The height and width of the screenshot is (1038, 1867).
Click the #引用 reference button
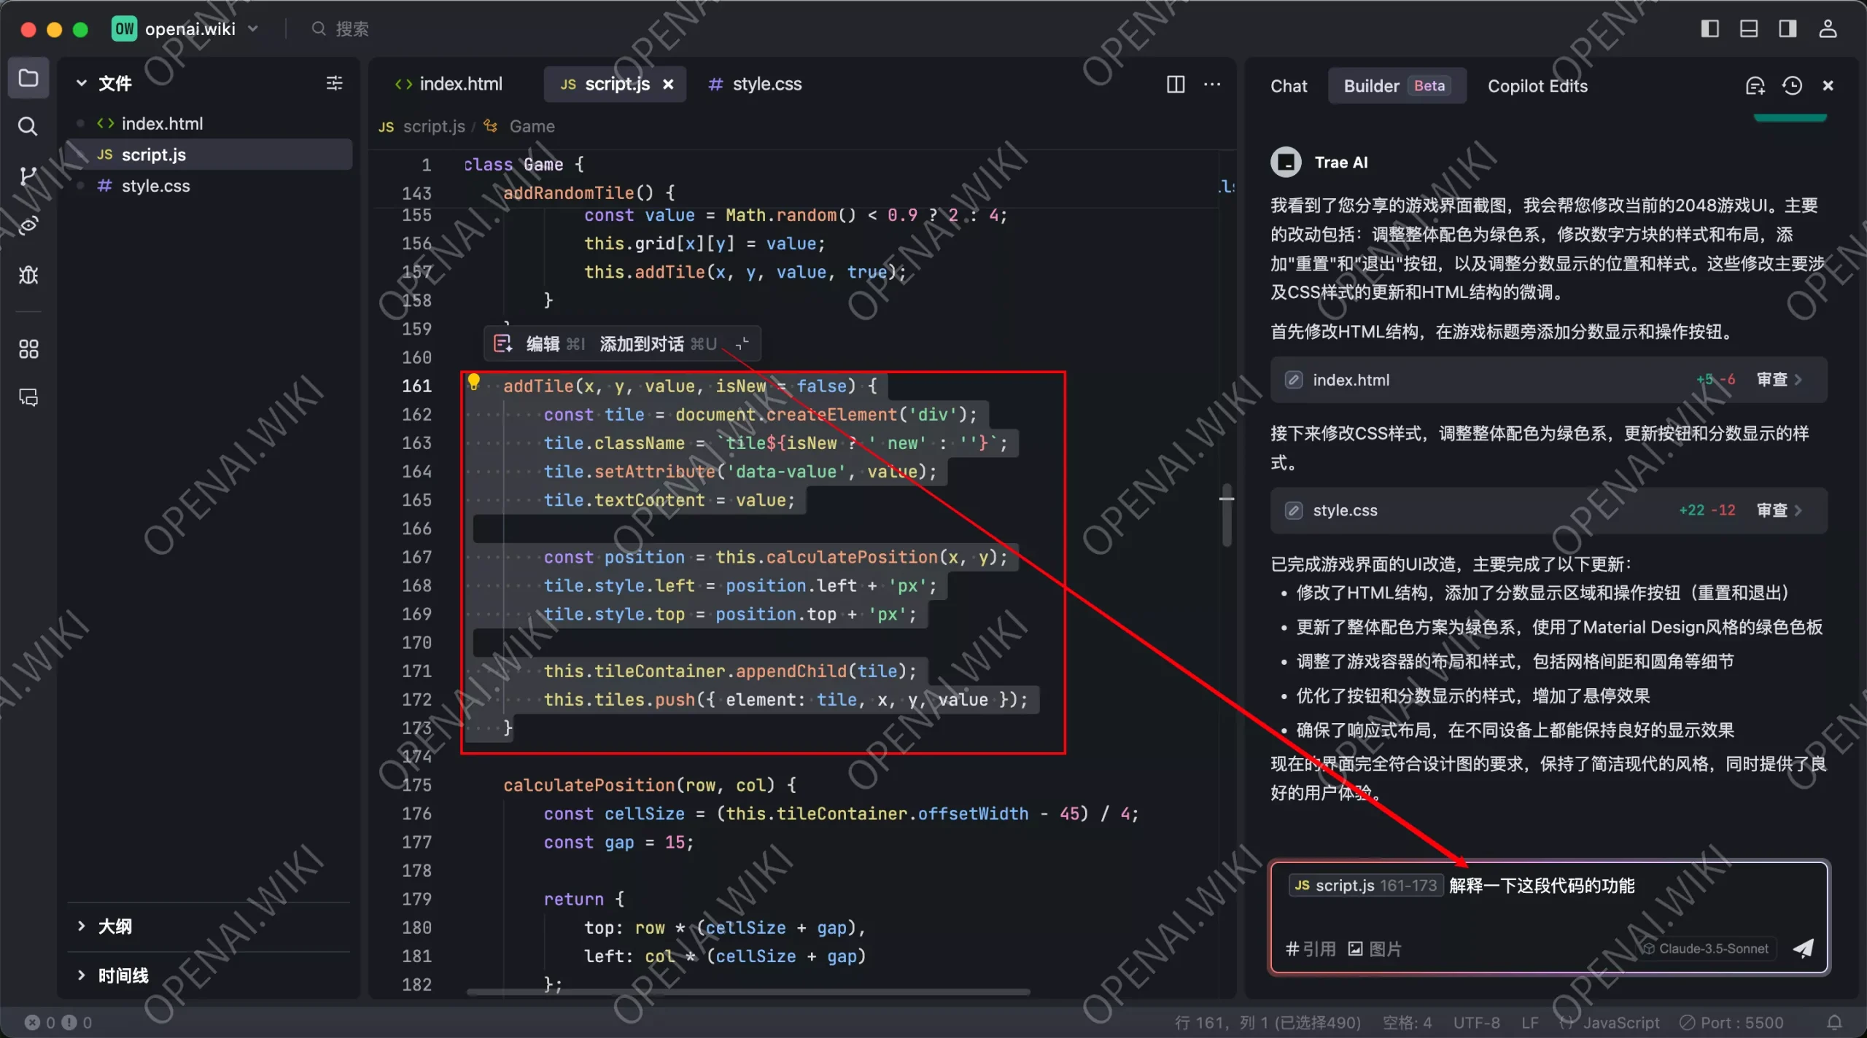1311,948
